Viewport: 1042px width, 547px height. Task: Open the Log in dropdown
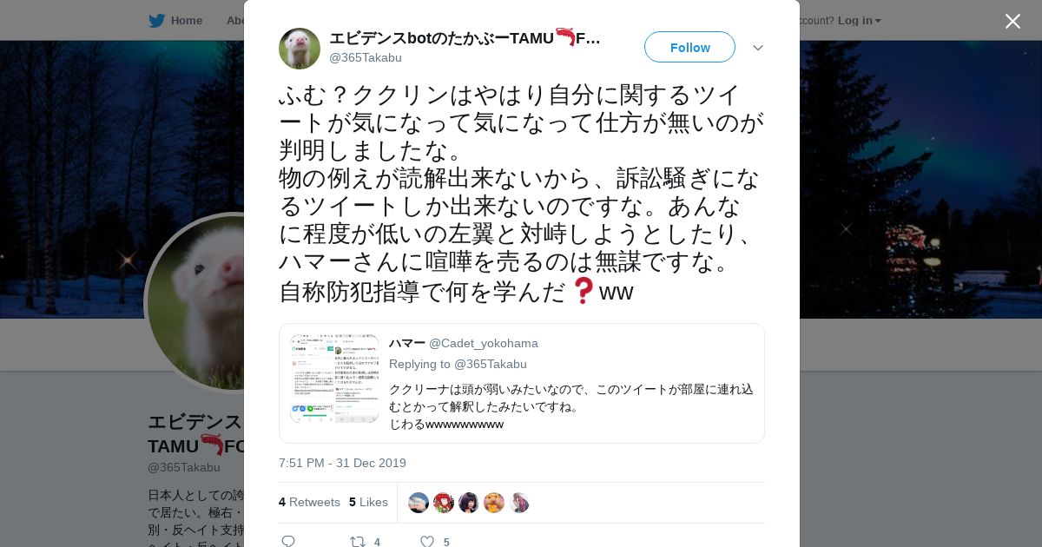coord(859,20)
